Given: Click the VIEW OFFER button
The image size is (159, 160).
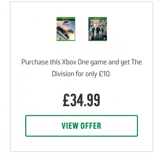Looking at the screenshot, I should [x=82, y=126].
